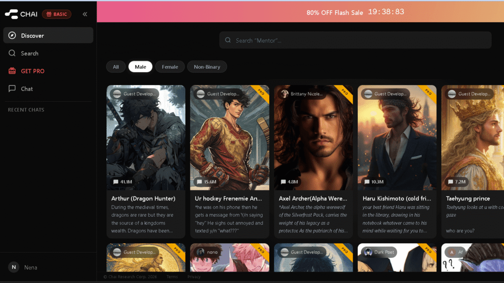Open the Privacy link in footer

pyautogui.click(x=194, y=277)
